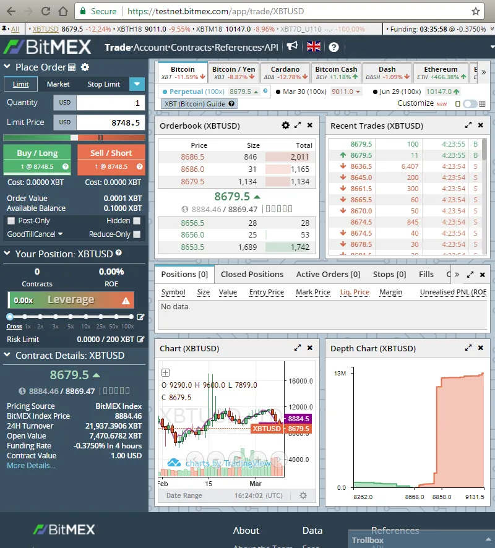495x548 pixels.
Task: Click XBTUSD ticker link
Action: tap(45, 29)
